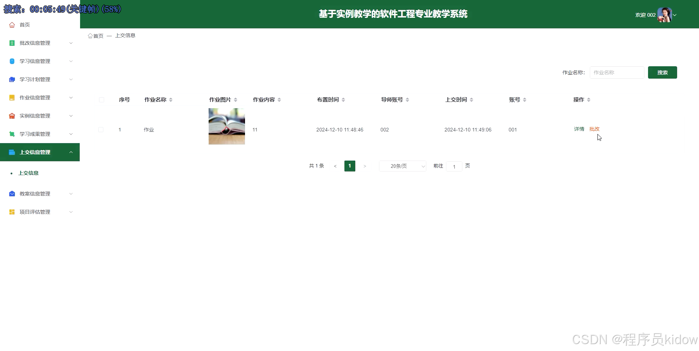699x351 pixels.
Task: Tick the select-all header checkbox
Action: click(x=102, y=100)
